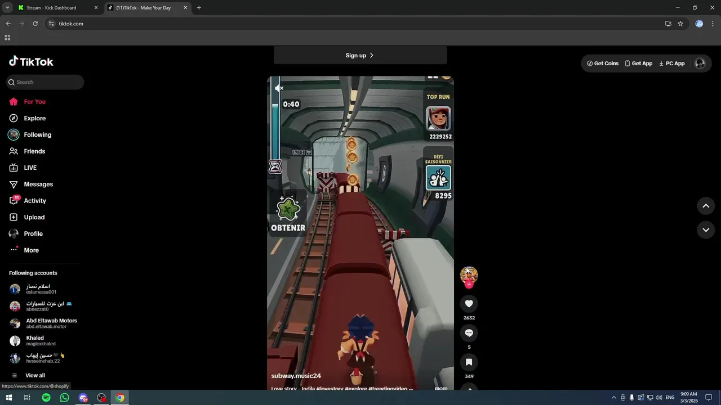The image size is (721, 405).
Task: Open Spotify from the taskbar
Action: pos(46,398)
